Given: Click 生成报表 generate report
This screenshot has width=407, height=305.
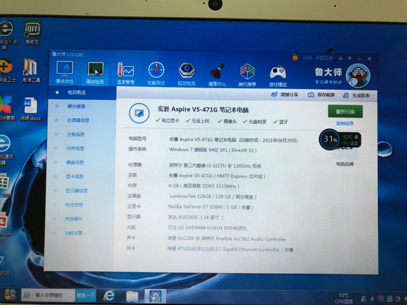Looking at the screenshot, I should [x=357, y=95].
